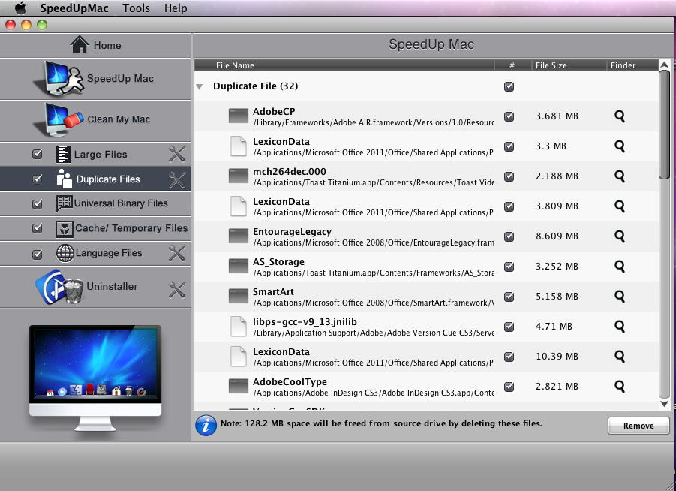The image size is (676, 491).
Task: Toggle the Duplicate Files sidebar checkbox
Action: tap(38, 179)
